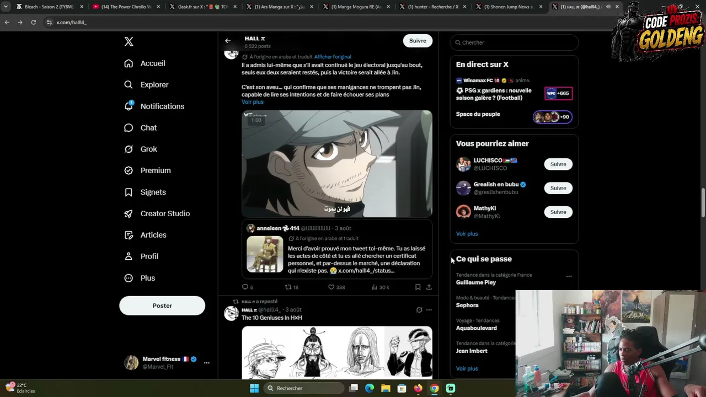Open the Hunter x Hunter anime image

point(337,164)
